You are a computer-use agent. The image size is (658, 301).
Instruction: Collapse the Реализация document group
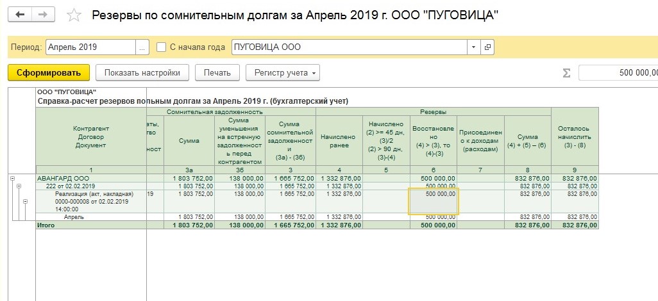coord(25,201)
